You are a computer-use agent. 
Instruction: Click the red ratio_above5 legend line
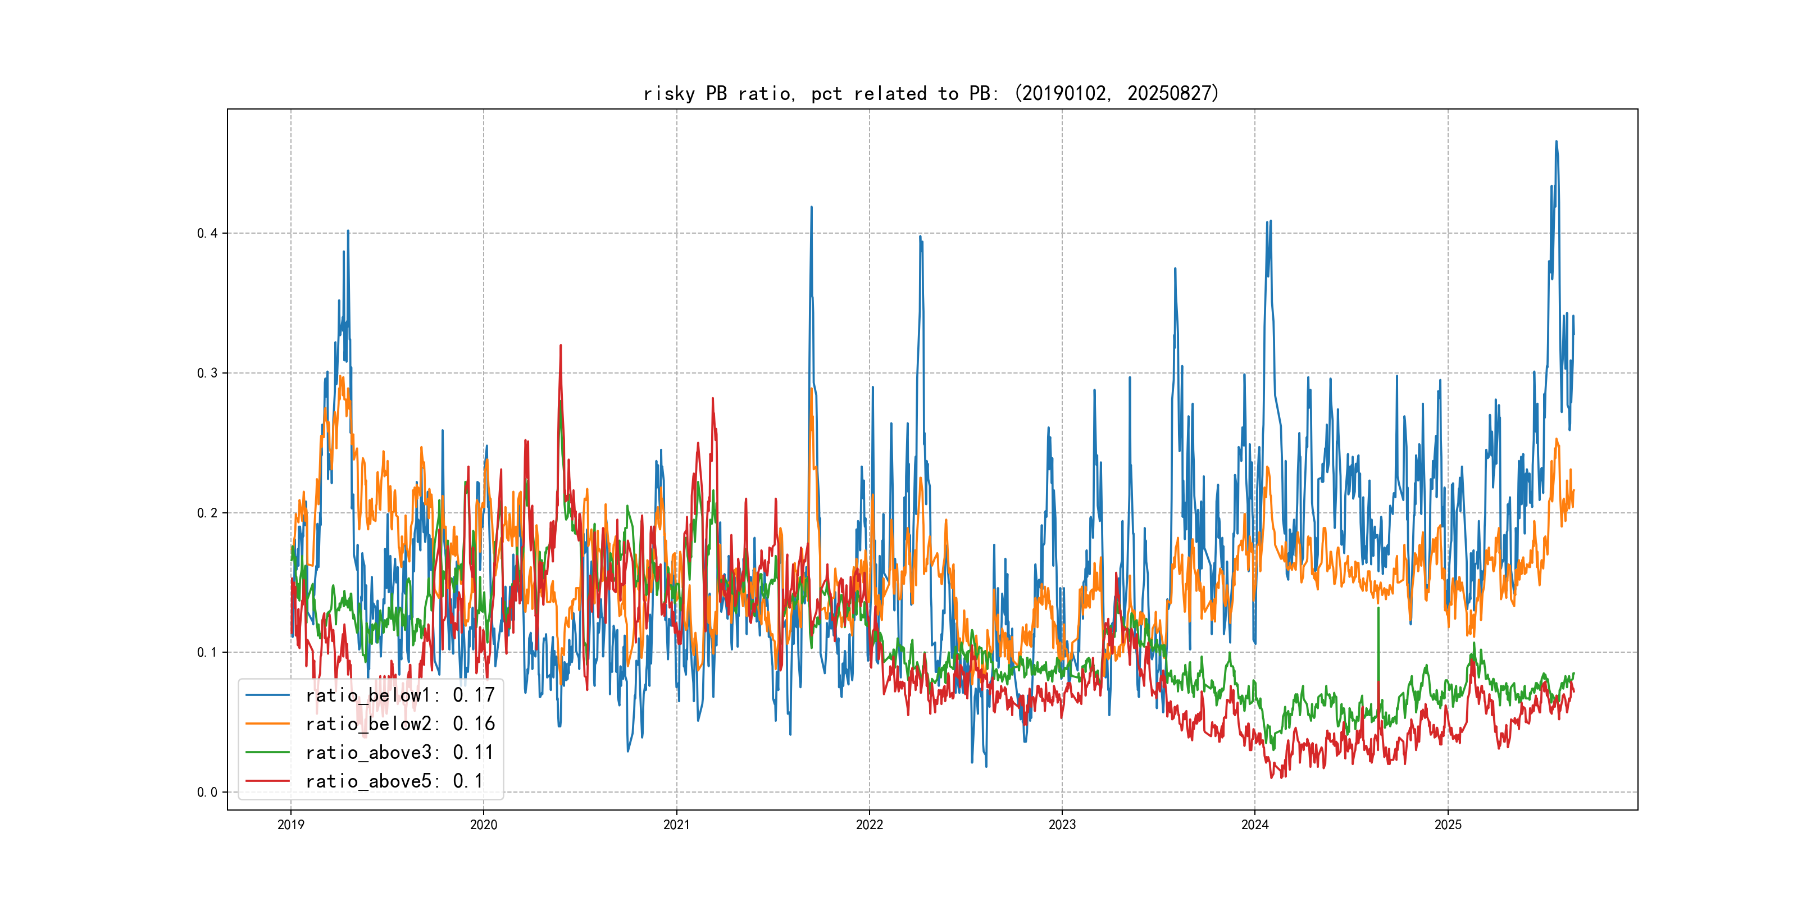tap(267, 781)
